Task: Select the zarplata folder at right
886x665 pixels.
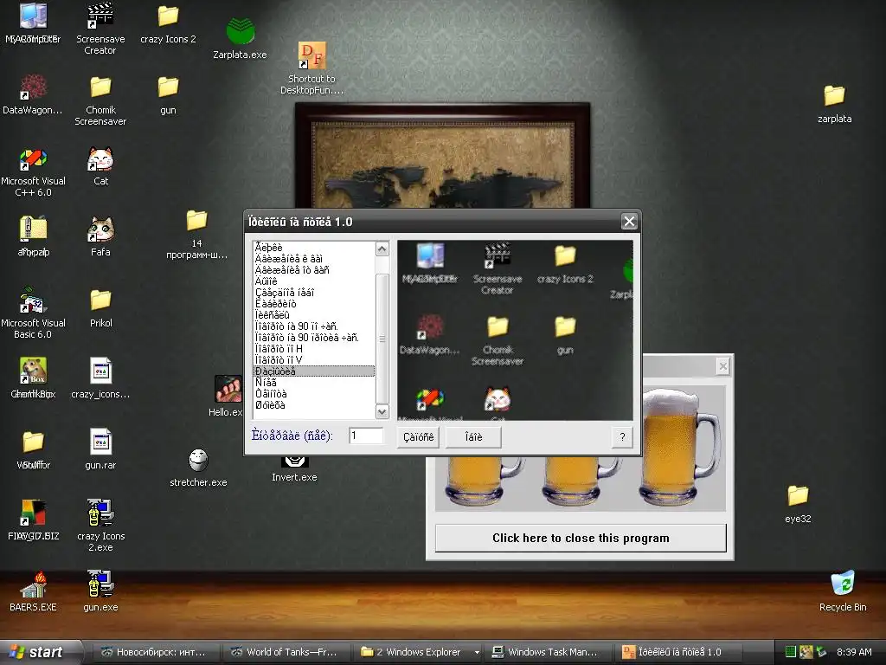Action: [x=834, y=104]
